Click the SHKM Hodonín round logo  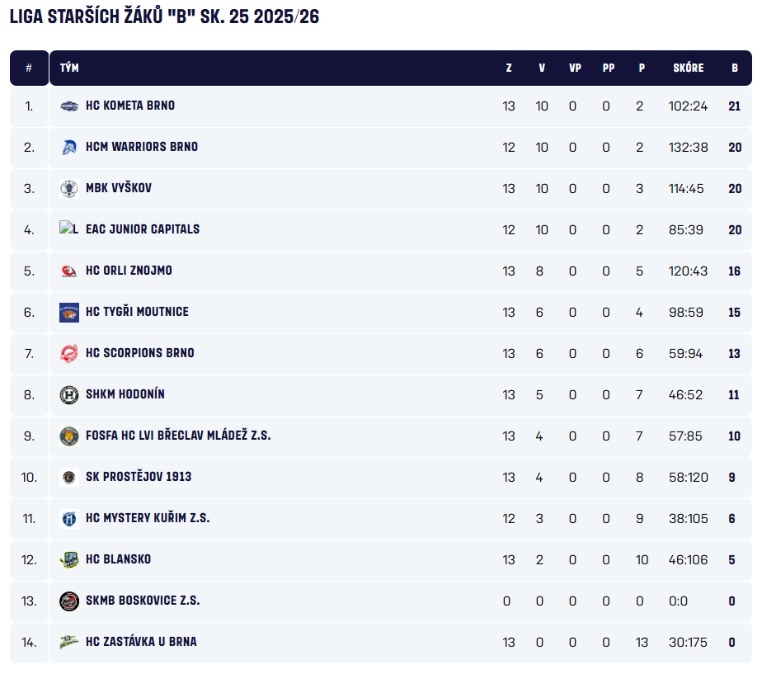click(69, 394)
